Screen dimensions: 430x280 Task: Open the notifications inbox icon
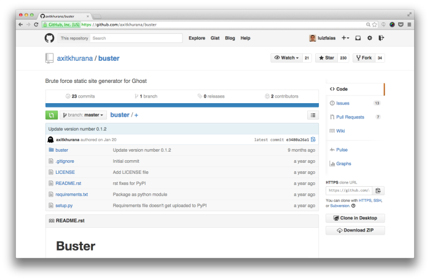coord(358,38)
